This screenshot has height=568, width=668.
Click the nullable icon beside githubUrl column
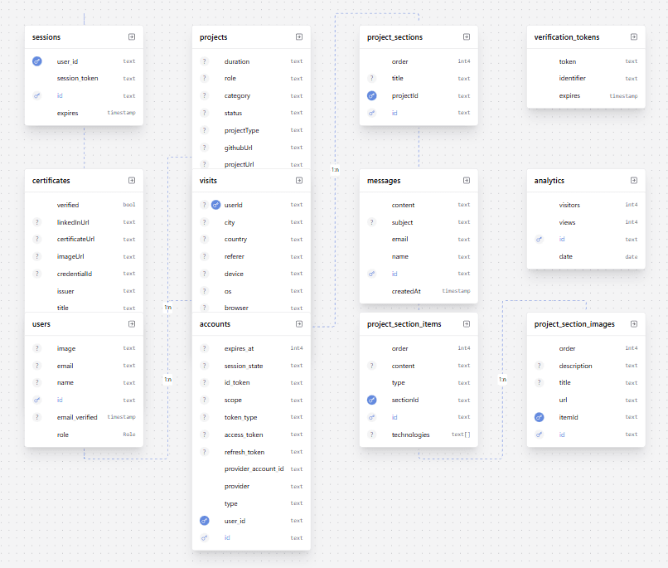click(x=204, y=148)
